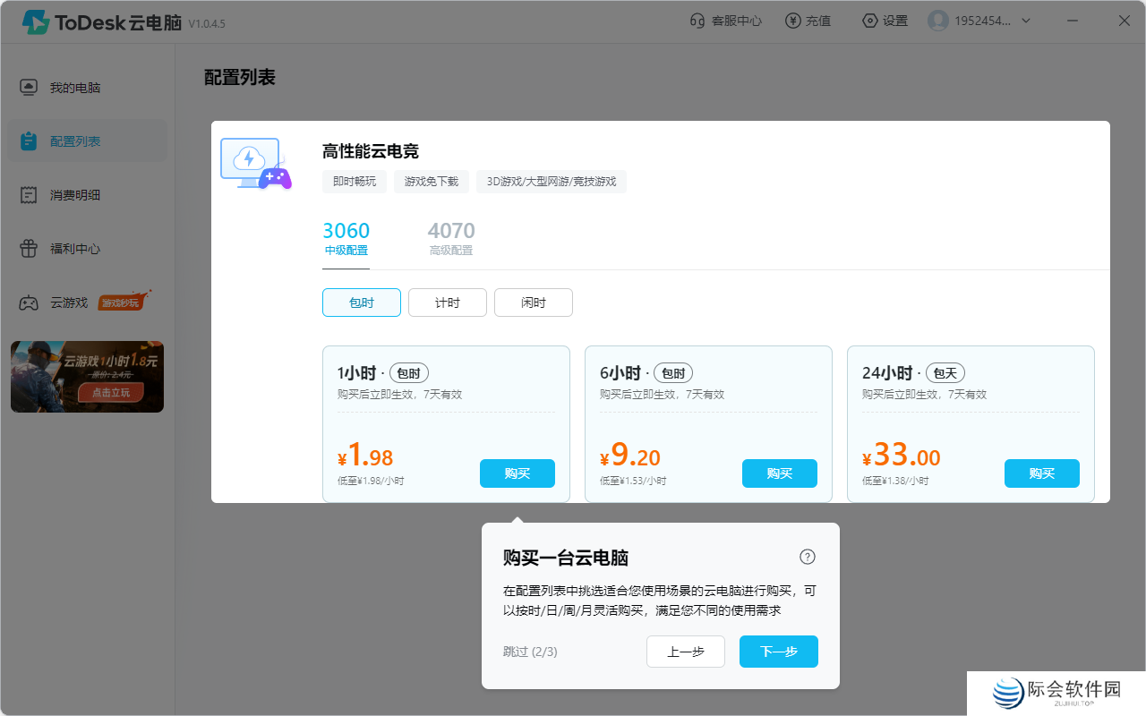Image resolution: width=1146 pixels, height=716 pixels.
Task: Open the 福利中心 gift icon
Action: click(28, 248)
